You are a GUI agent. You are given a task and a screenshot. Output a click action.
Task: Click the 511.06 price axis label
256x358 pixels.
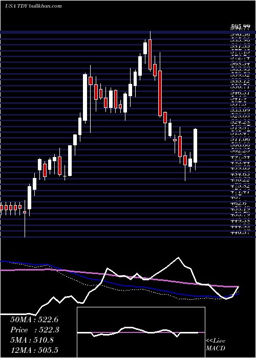point(240,139)
